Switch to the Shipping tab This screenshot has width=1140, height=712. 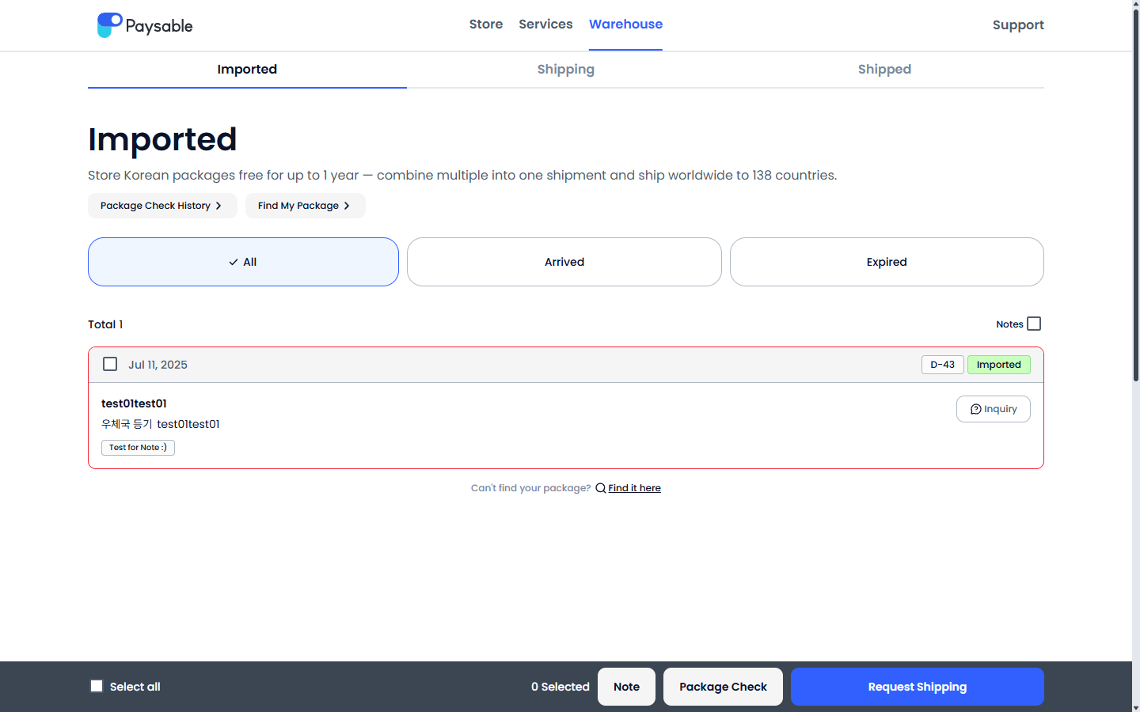566,70
